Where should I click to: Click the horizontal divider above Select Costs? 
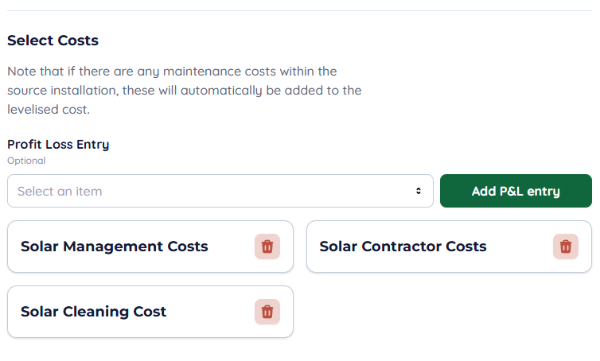click(x=300, y=10)
